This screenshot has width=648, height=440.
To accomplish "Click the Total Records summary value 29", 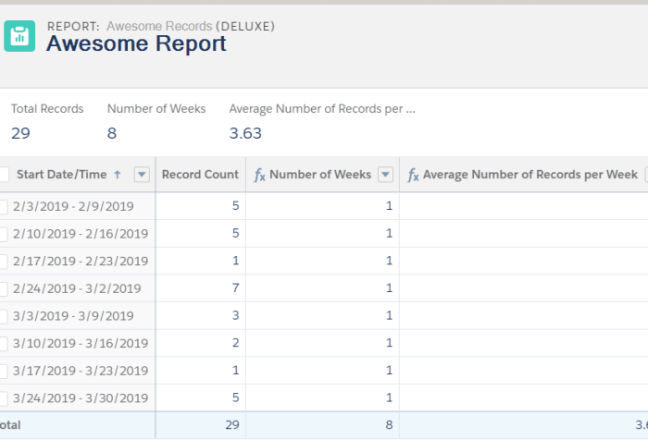I will click(20, 133).
